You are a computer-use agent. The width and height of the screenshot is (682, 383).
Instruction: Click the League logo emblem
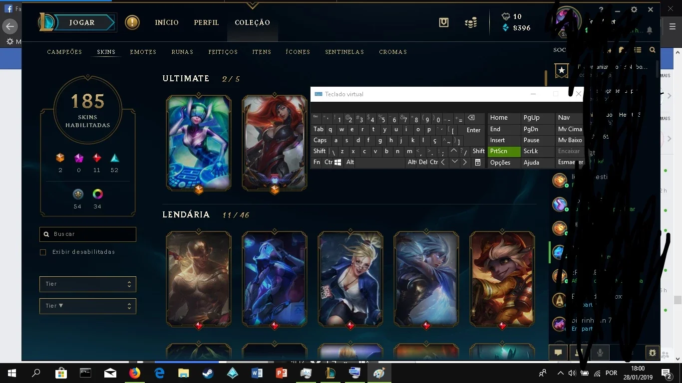click(47, 22)
